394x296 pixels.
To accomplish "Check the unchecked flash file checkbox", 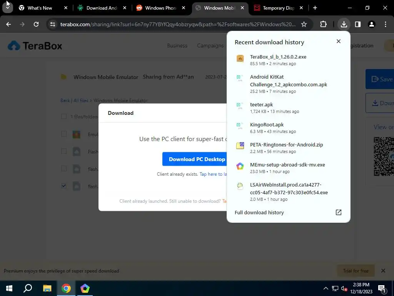I will 64,168.
